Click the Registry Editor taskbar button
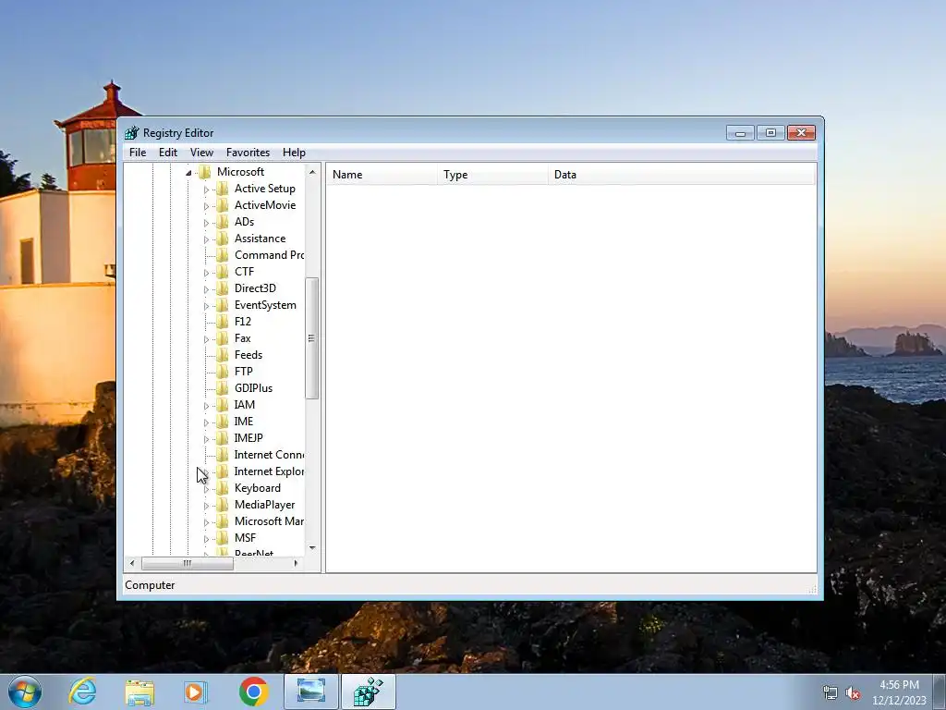The image size is (946, 710). (369, 692)
